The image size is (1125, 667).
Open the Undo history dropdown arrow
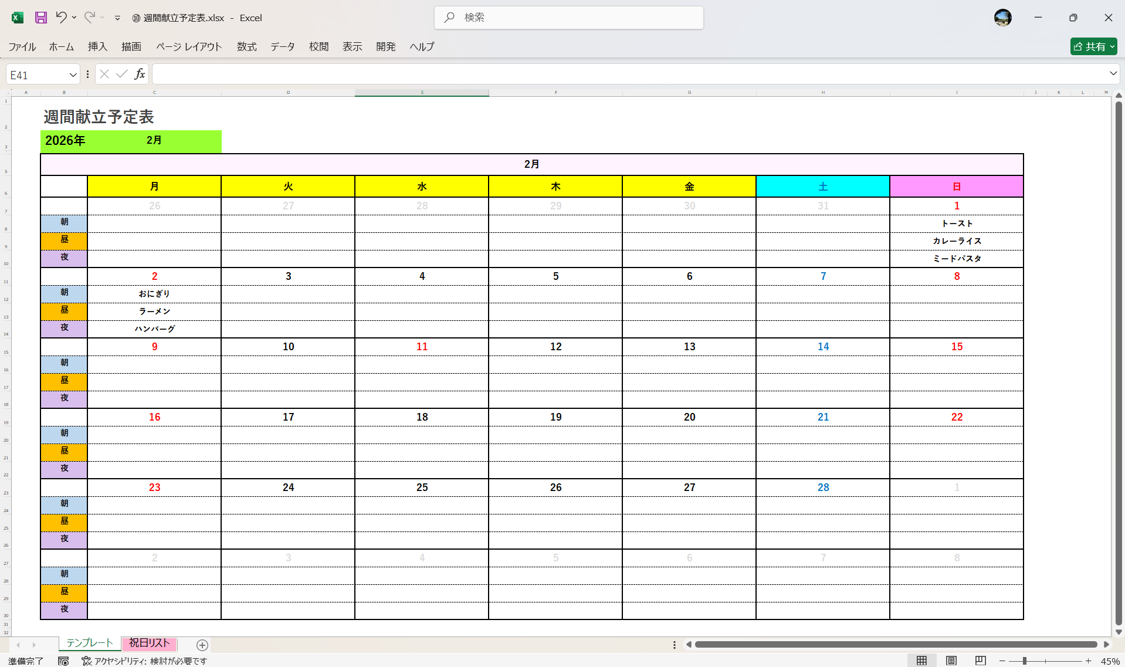pos(74,18)
